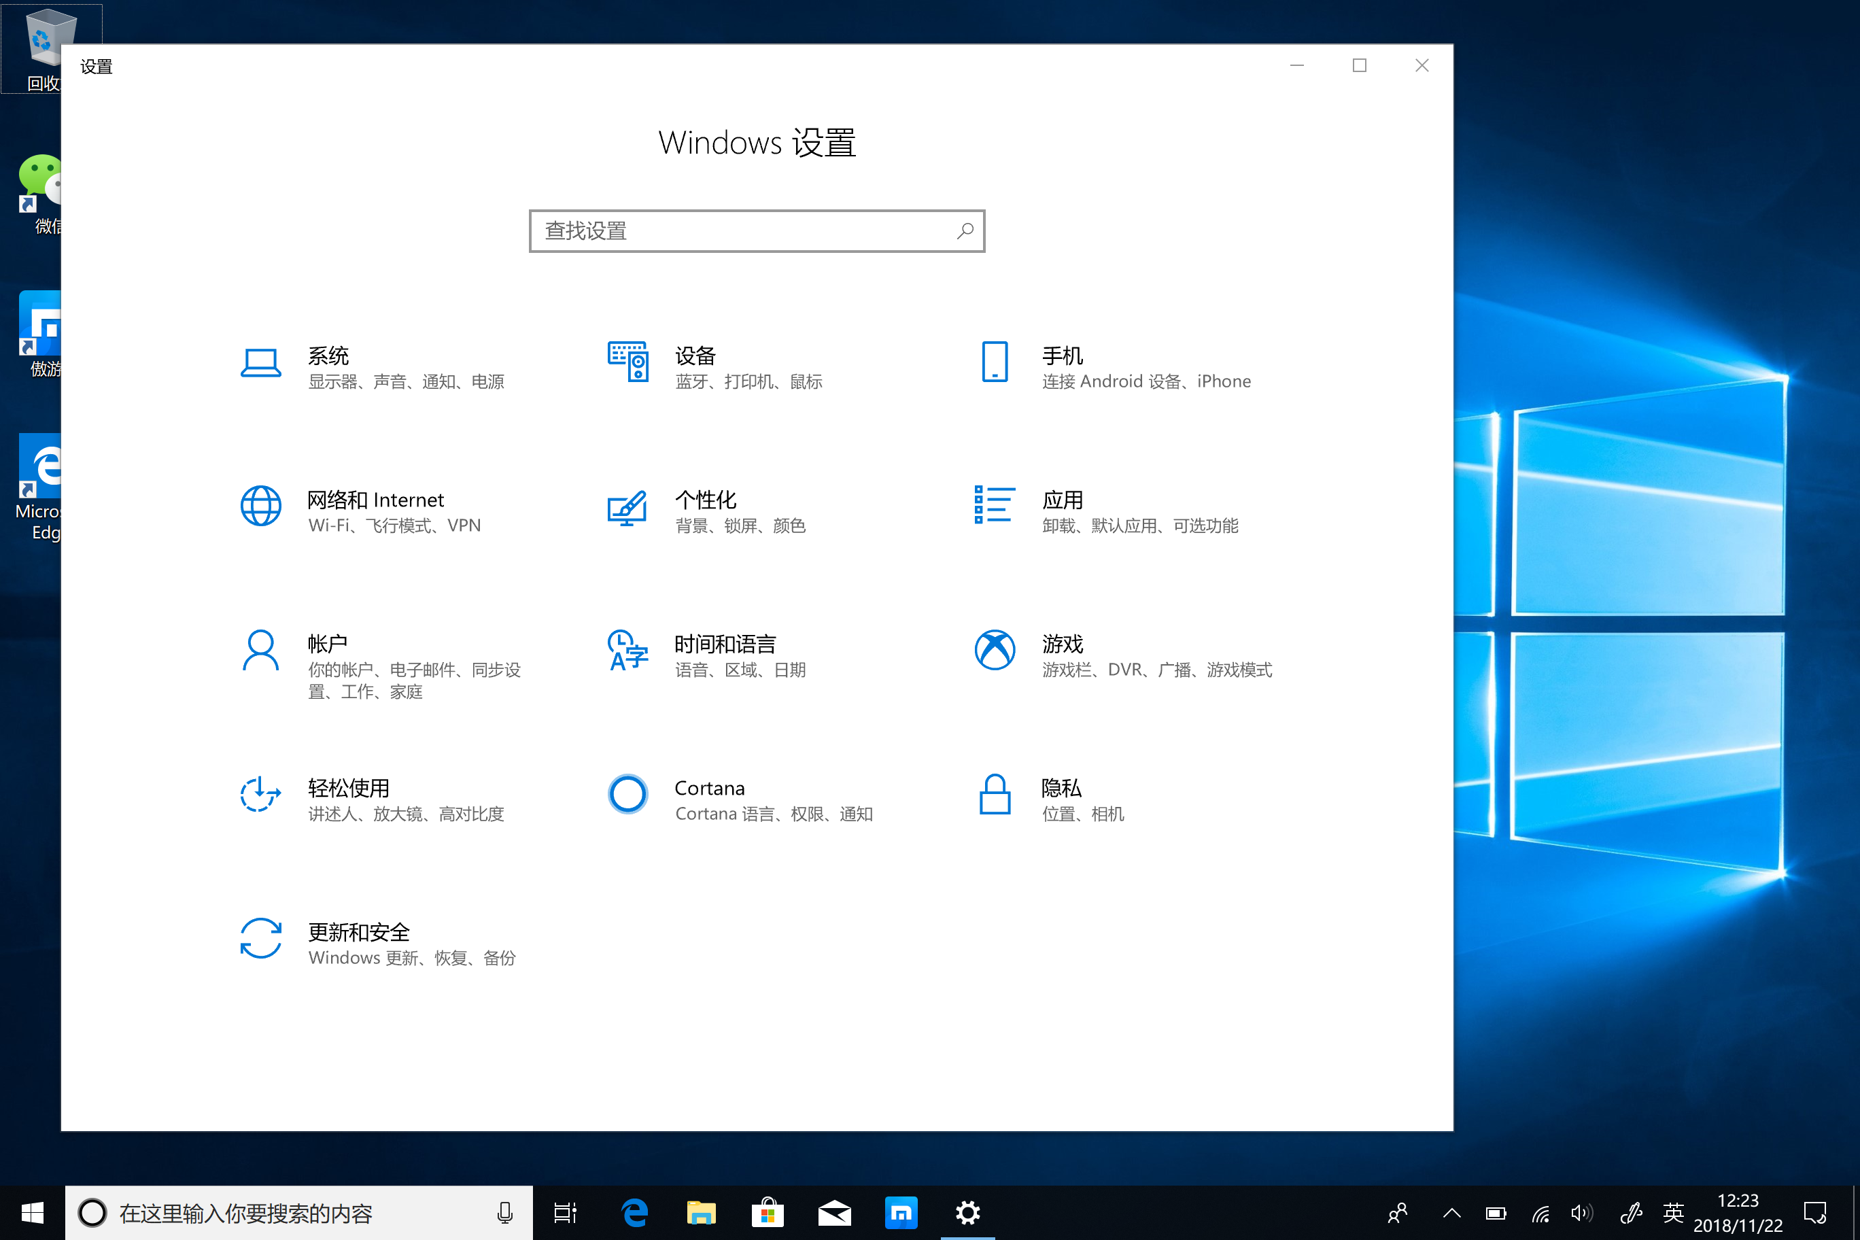The width and height of the screenshot is (1860, 1240).
Task: Switch input language via 英 indicator
Action: tap(1673, 1213)
